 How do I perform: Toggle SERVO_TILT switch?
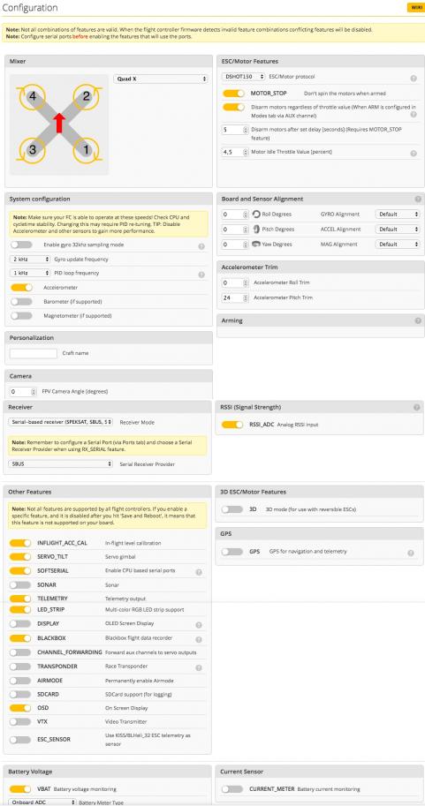[20, 557]
